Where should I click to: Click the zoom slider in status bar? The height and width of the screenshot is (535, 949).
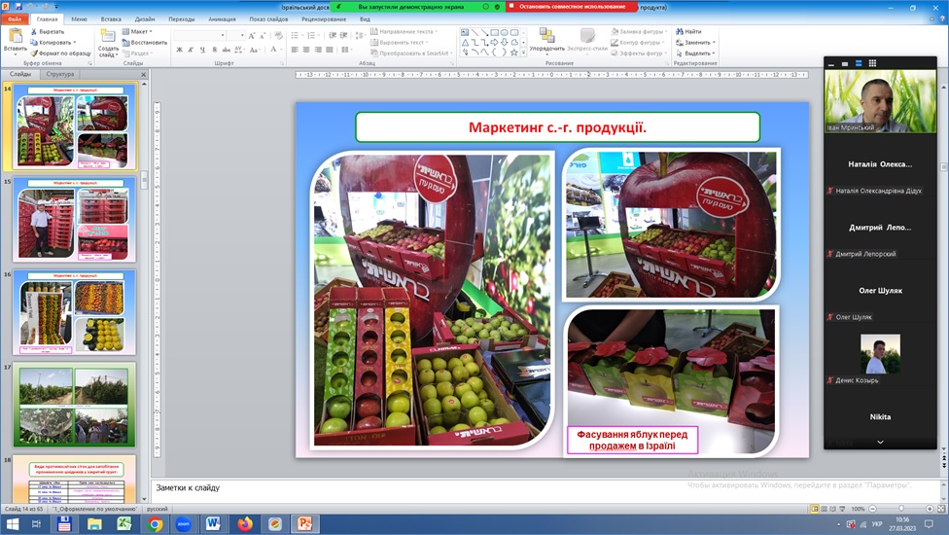click(901, 509)
